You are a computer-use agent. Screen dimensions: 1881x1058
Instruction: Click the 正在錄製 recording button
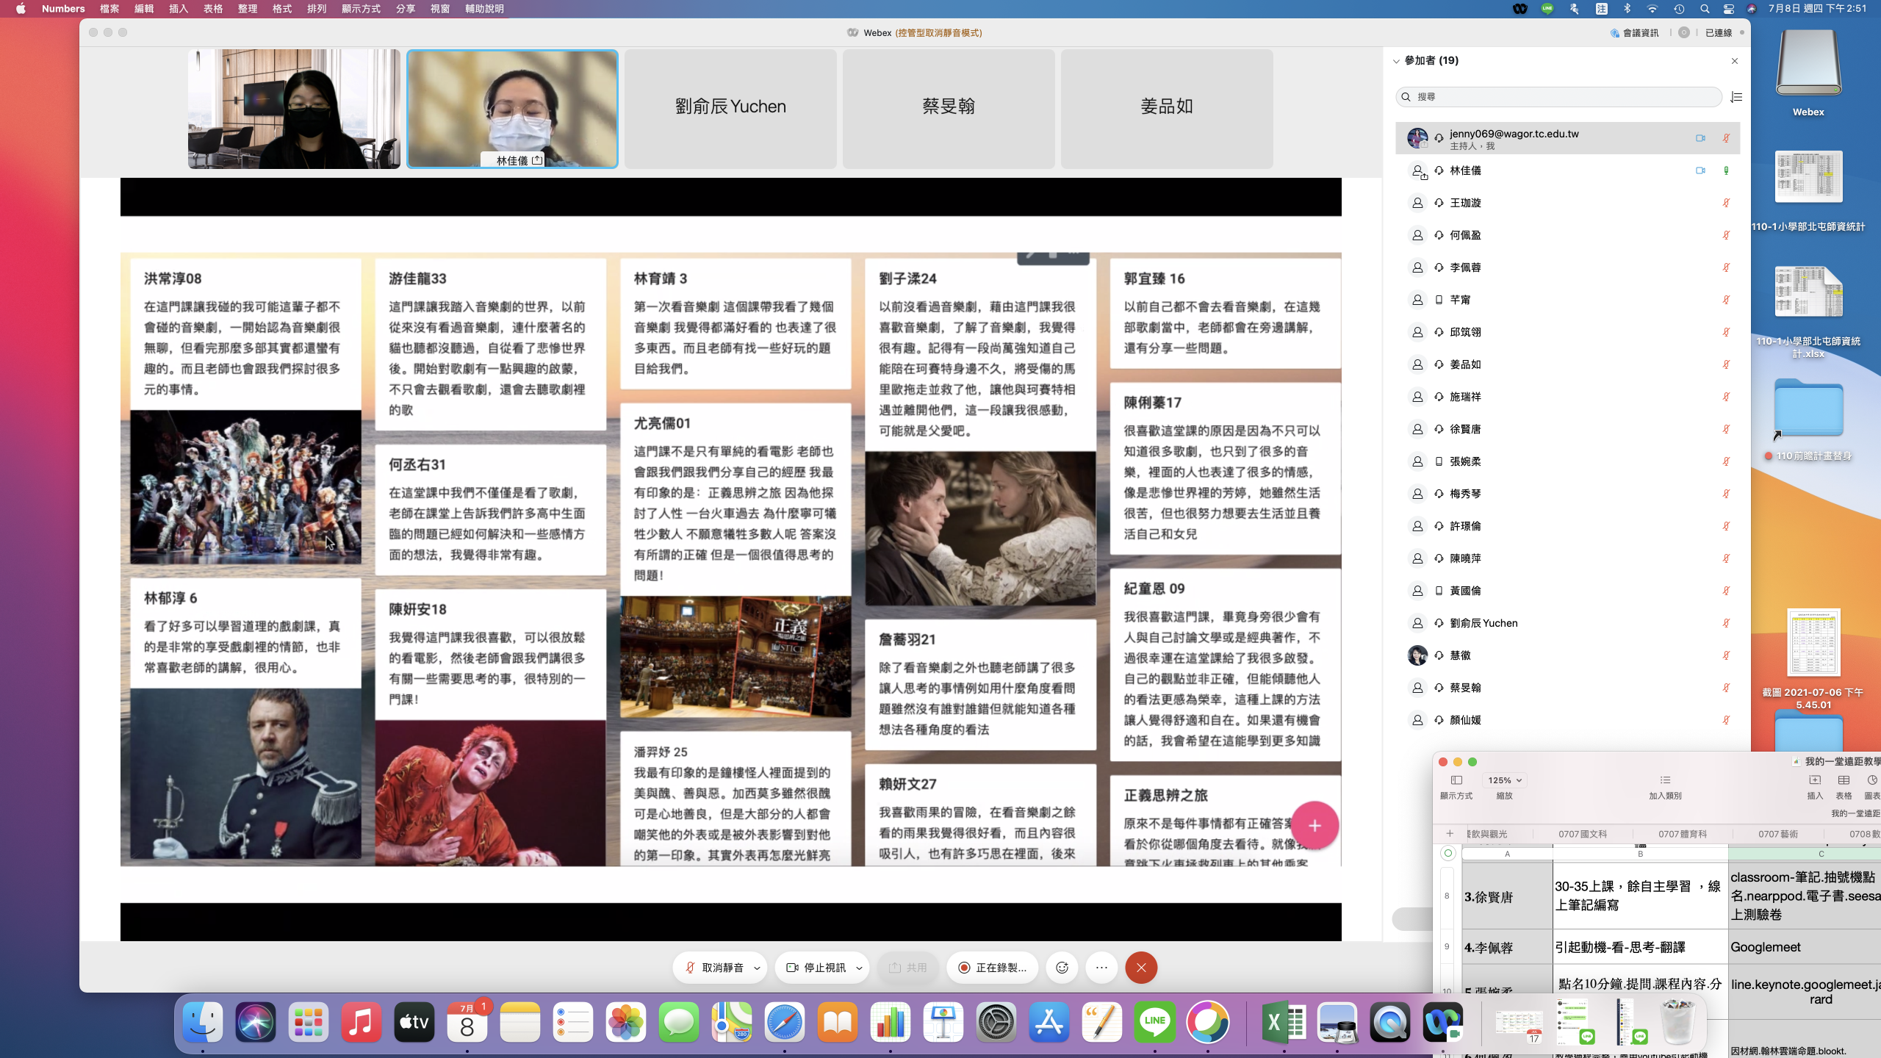(992, 968)
